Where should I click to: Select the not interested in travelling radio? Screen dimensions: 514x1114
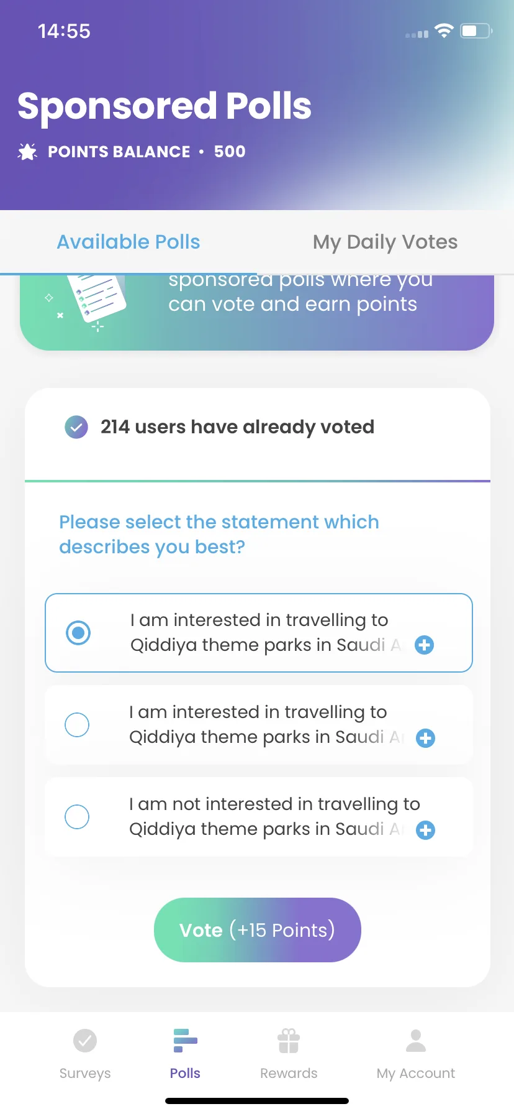pyautogui.click(x=77, y=817)
